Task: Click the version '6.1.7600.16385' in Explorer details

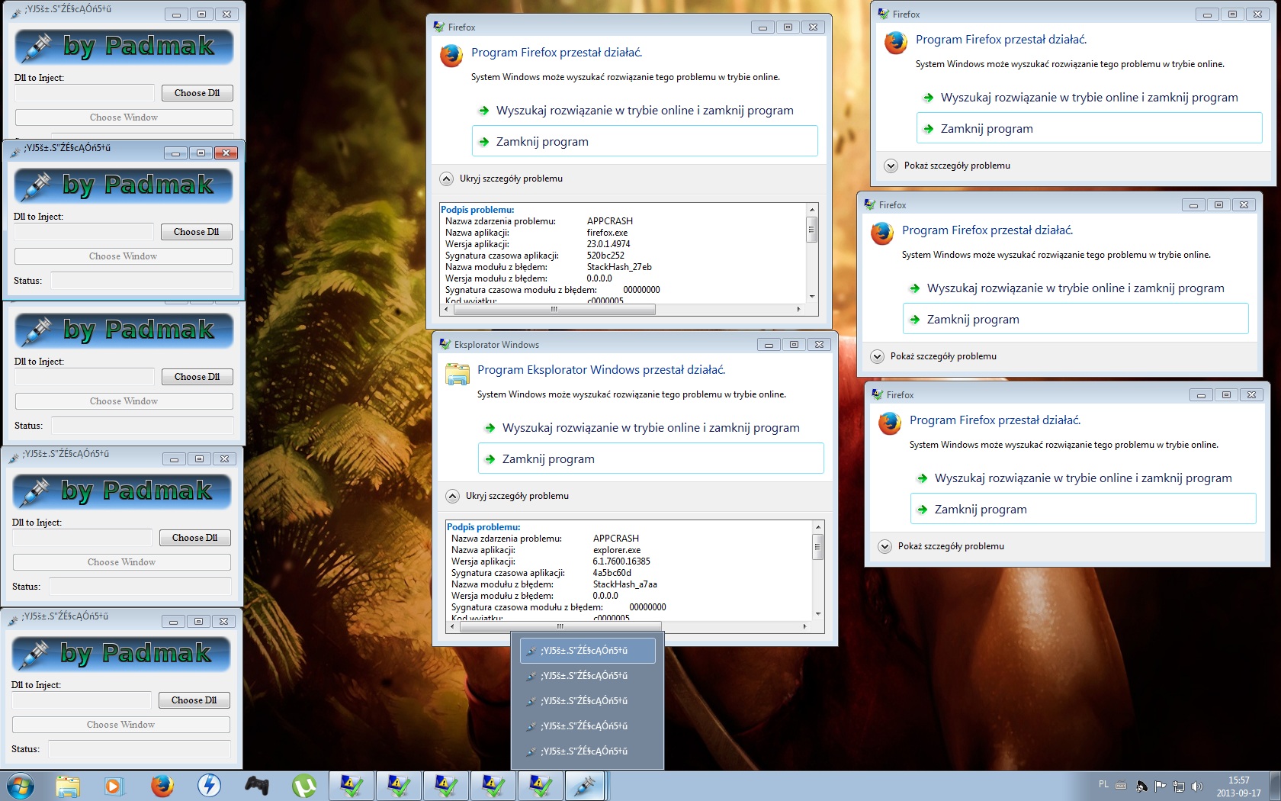Action: click(x=621, y=561)
